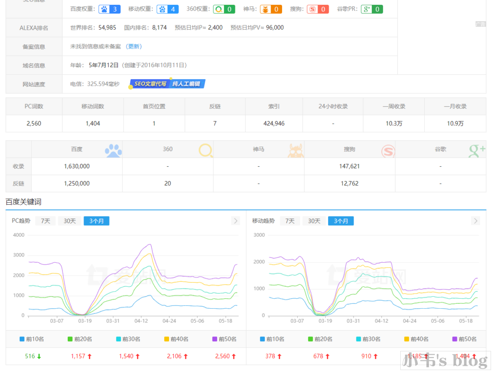Toggle the 前40名 series in the mobile chart legend
Screen dimensions: 492x371
[417, 339]
